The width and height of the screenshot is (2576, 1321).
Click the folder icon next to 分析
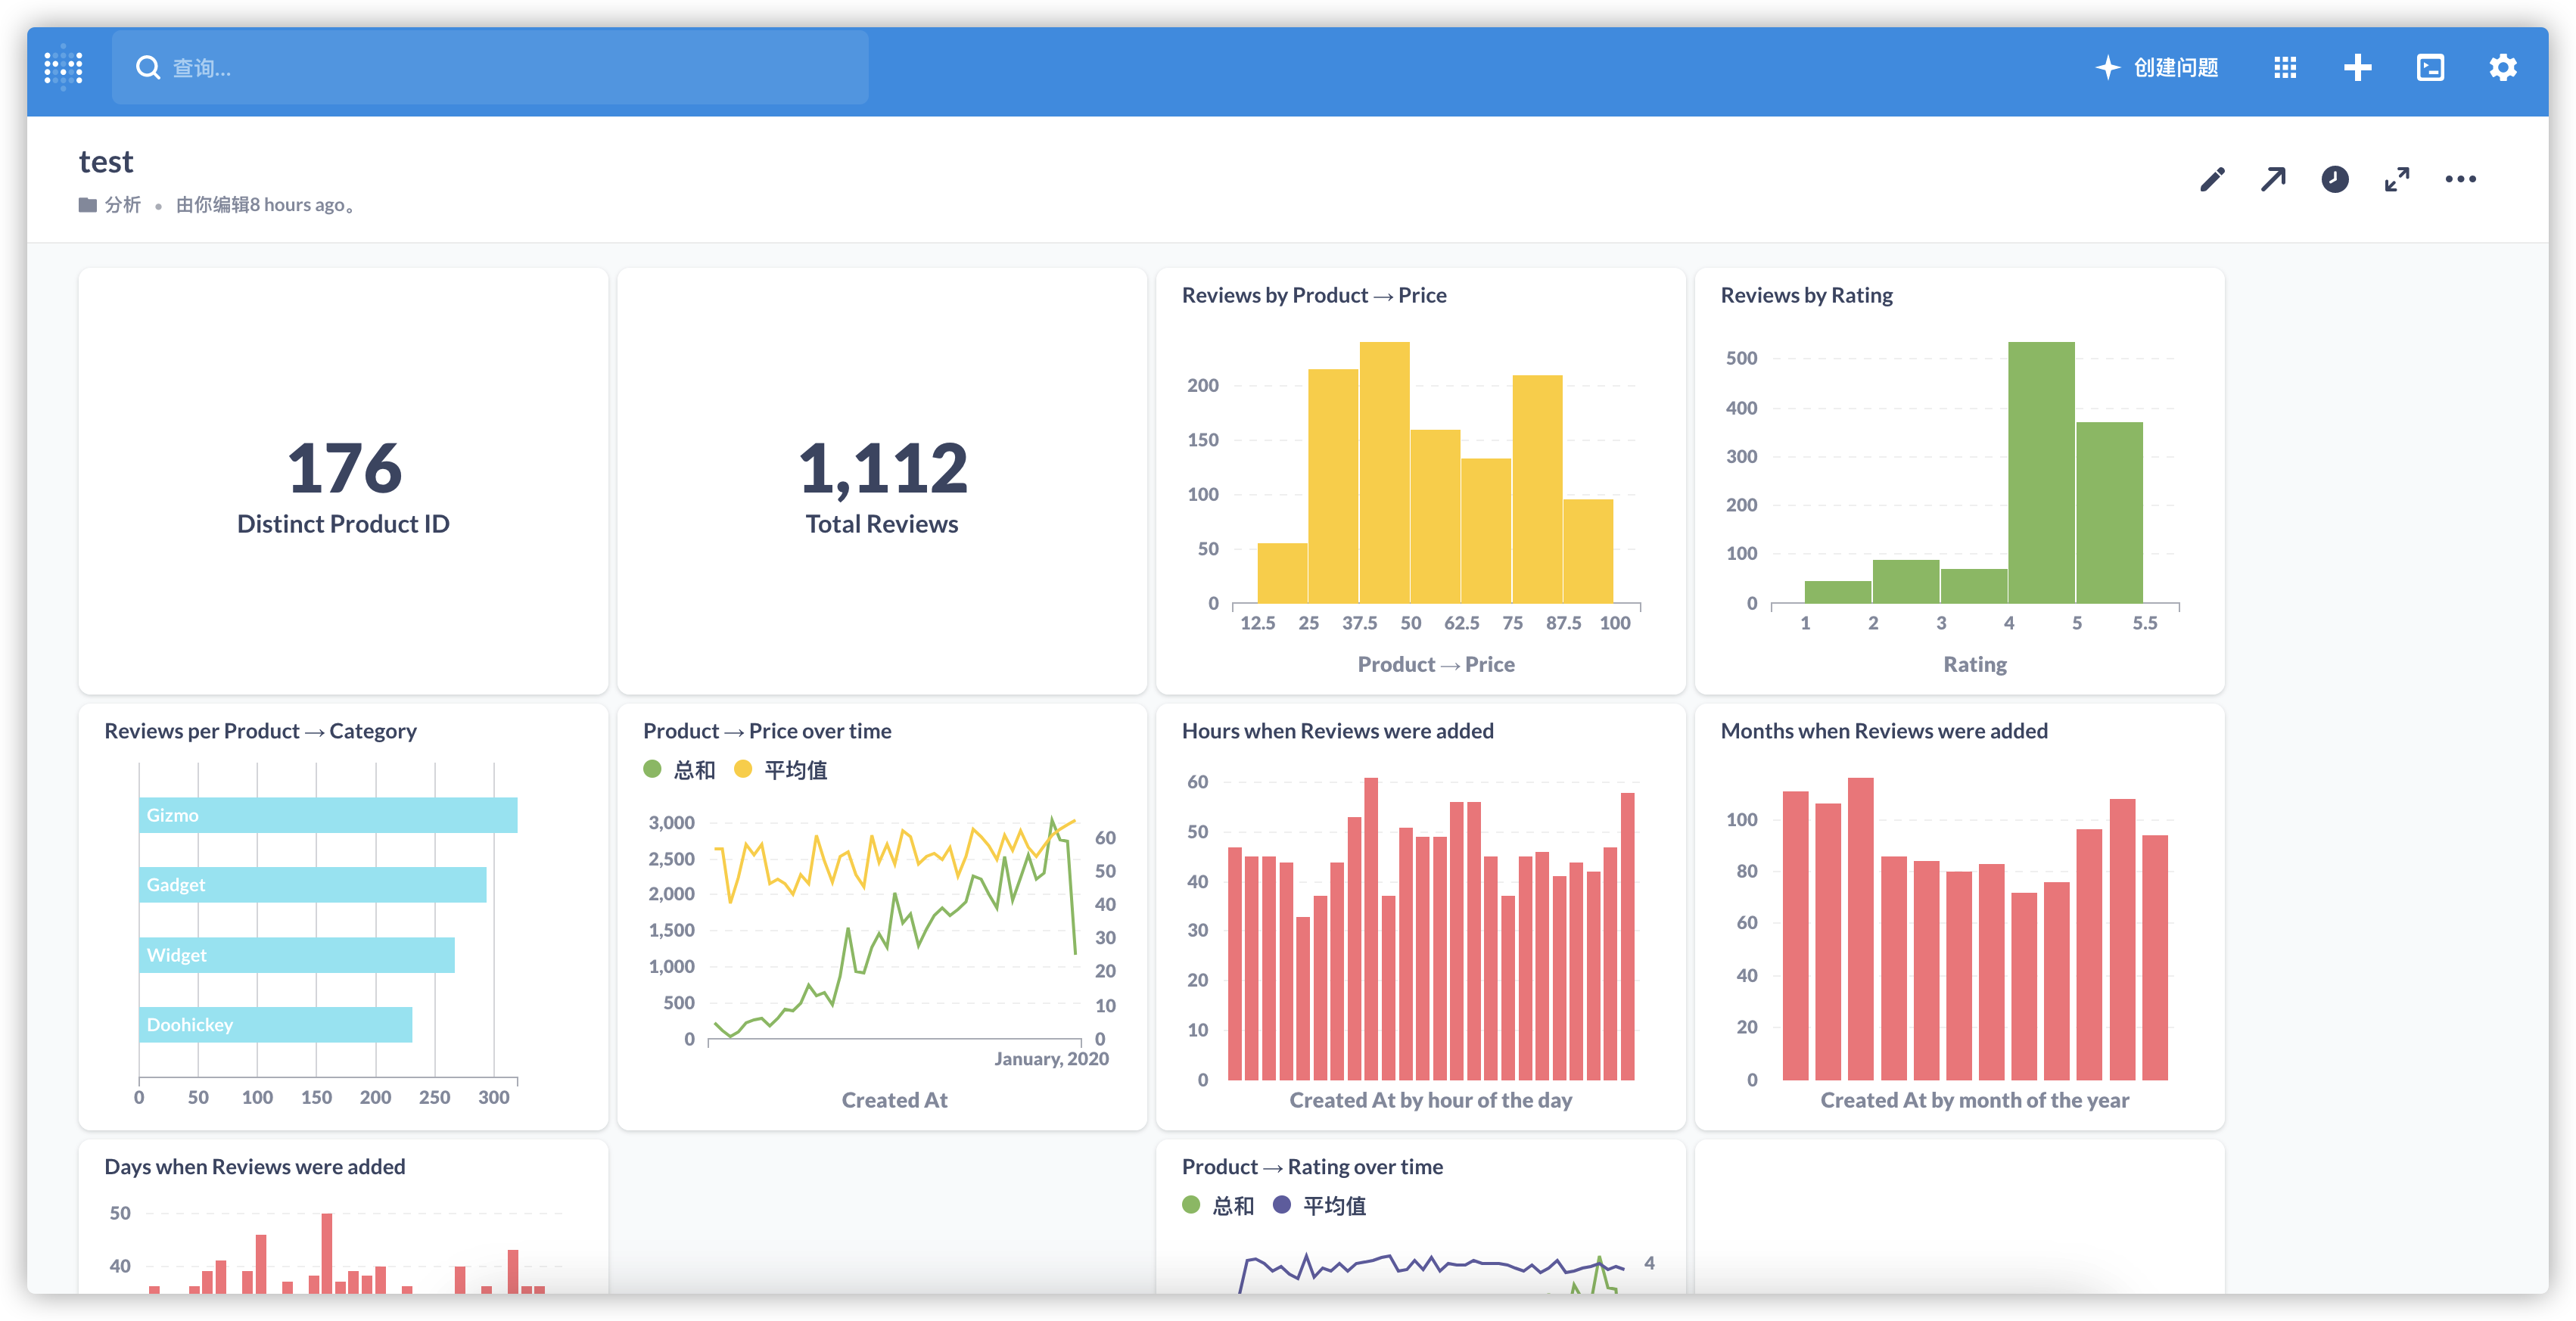coord(88,204)
